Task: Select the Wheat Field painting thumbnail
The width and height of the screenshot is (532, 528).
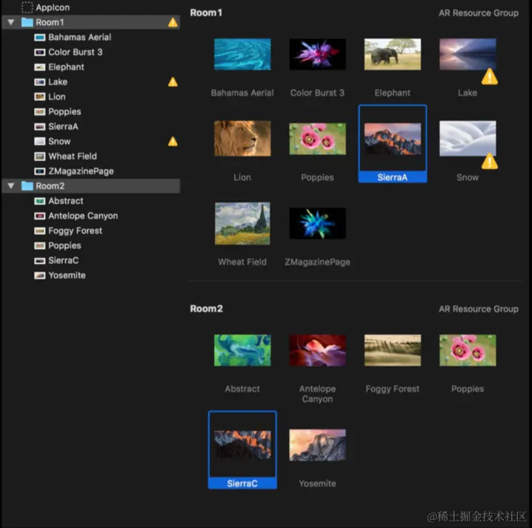Action: 242,223
